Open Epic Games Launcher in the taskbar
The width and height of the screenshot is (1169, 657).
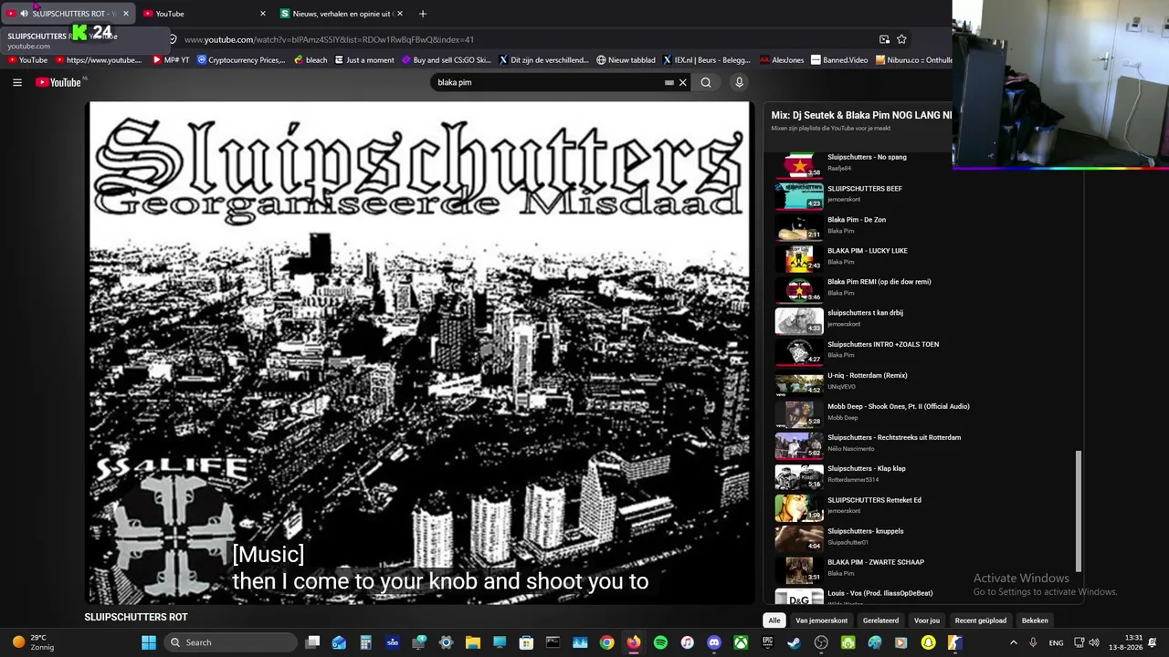pyautogui.click(x=767, y=642)
